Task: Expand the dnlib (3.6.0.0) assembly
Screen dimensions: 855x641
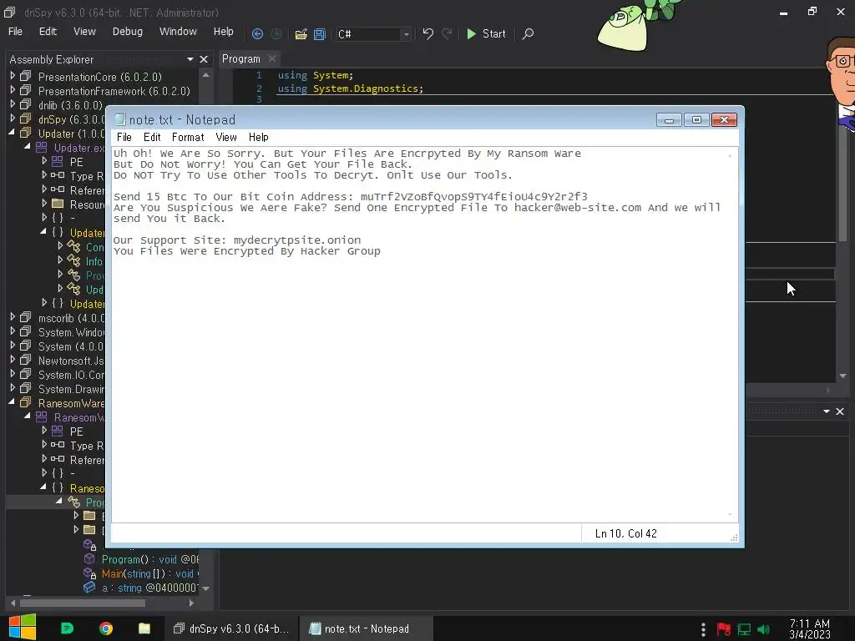Action: click(13, 104)
